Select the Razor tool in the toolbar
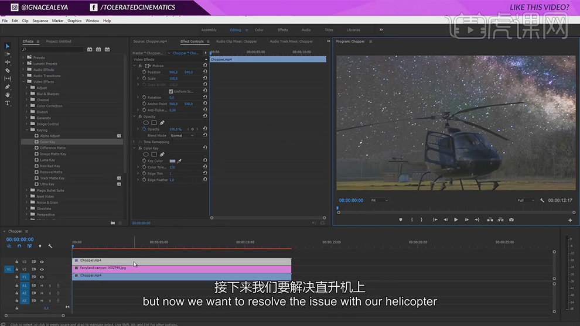Viewport: 580px width, 326px height. (x=8, y=70)
